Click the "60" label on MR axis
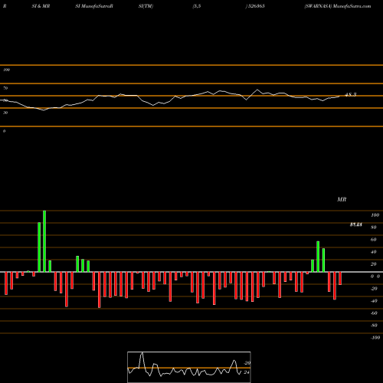This screenshot has width=383, height=383. tap(374, 240)
